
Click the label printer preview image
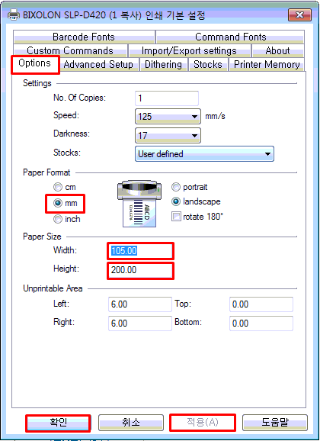tap(139, 204)
